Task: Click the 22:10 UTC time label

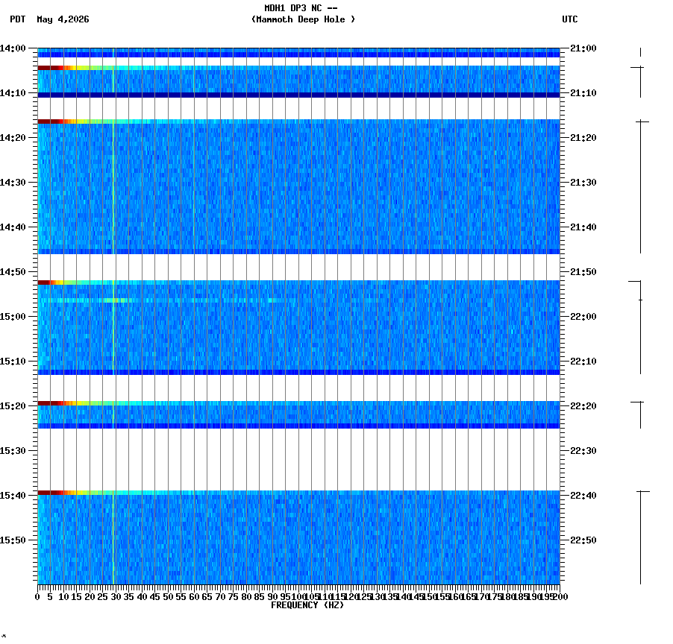Action: pyautogui.click(x=583, y=361)
